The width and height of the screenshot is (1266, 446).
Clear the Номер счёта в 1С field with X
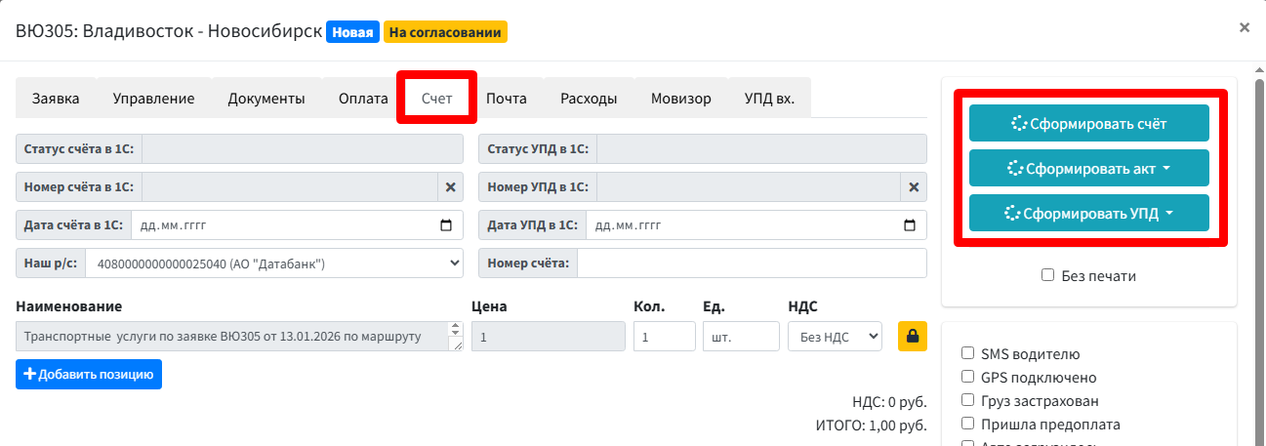(450, 186)
